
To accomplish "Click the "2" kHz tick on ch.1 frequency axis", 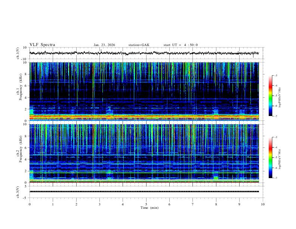I will pos(26,109).
